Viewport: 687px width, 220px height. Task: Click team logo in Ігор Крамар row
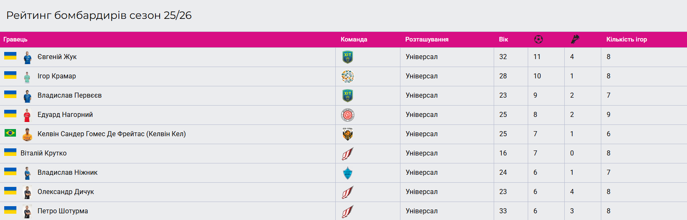click(347, 76)
